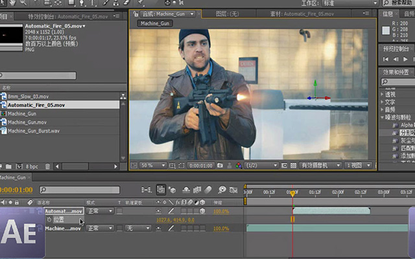Click the info panel color swatch
This screenshot has width=415, height=259.
click(x=386, y=30)
